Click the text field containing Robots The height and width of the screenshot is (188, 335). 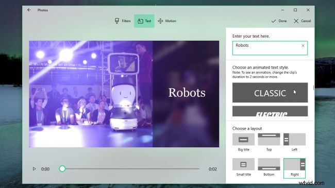(x=270, y=48)
